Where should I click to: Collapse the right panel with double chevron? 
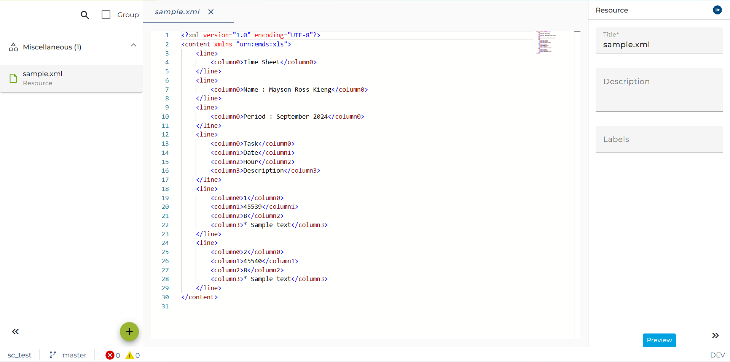(716, 335)
